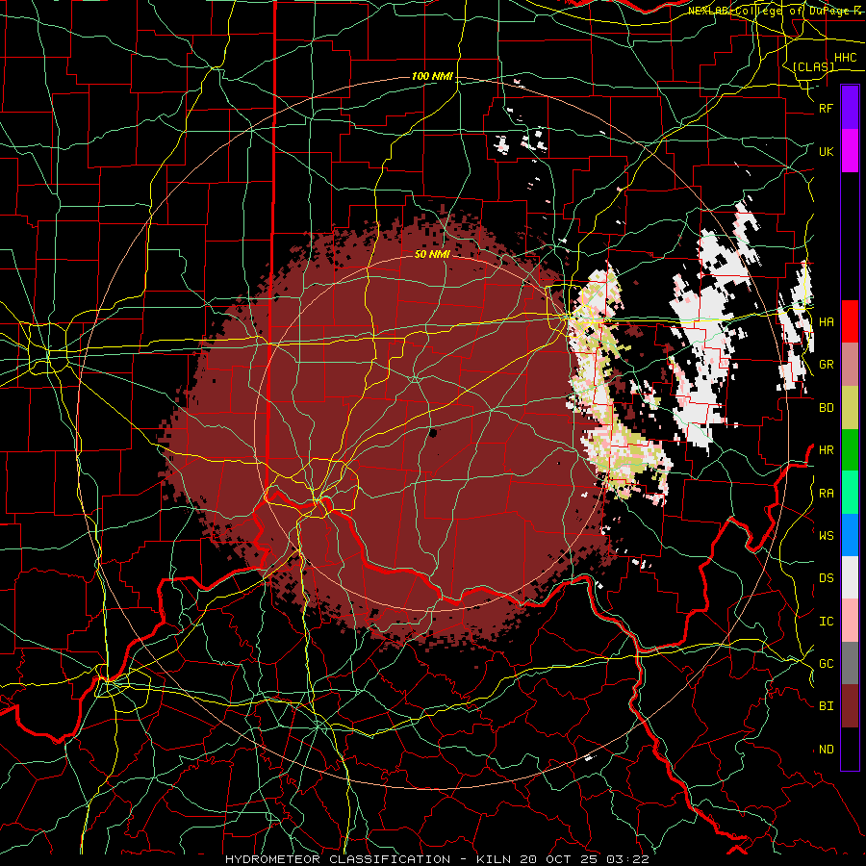Click the 'HHC' product code text

(x=845, y=58)
